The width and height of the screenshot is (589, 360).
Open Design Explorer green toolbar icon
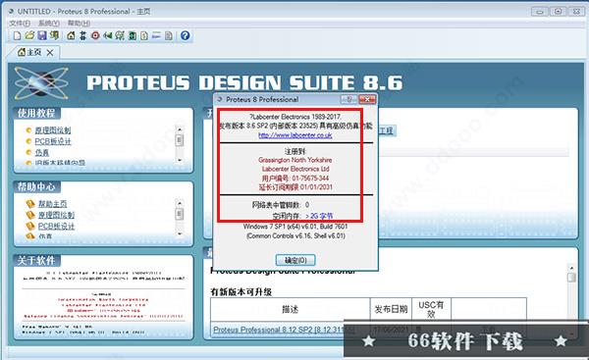(133, 35)
